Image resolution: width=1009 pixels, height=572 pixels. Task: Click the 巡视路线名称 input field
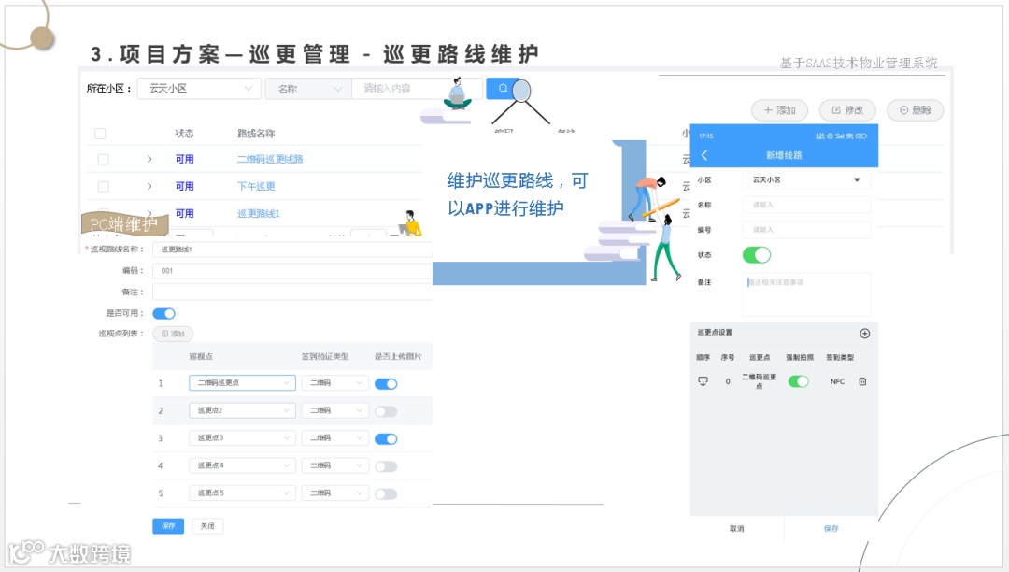coord(292,250)
